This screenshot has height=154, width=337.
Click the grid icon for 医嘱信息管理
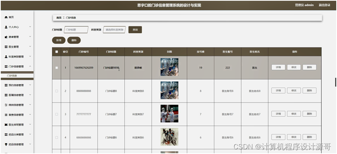[x=6, y=95]
